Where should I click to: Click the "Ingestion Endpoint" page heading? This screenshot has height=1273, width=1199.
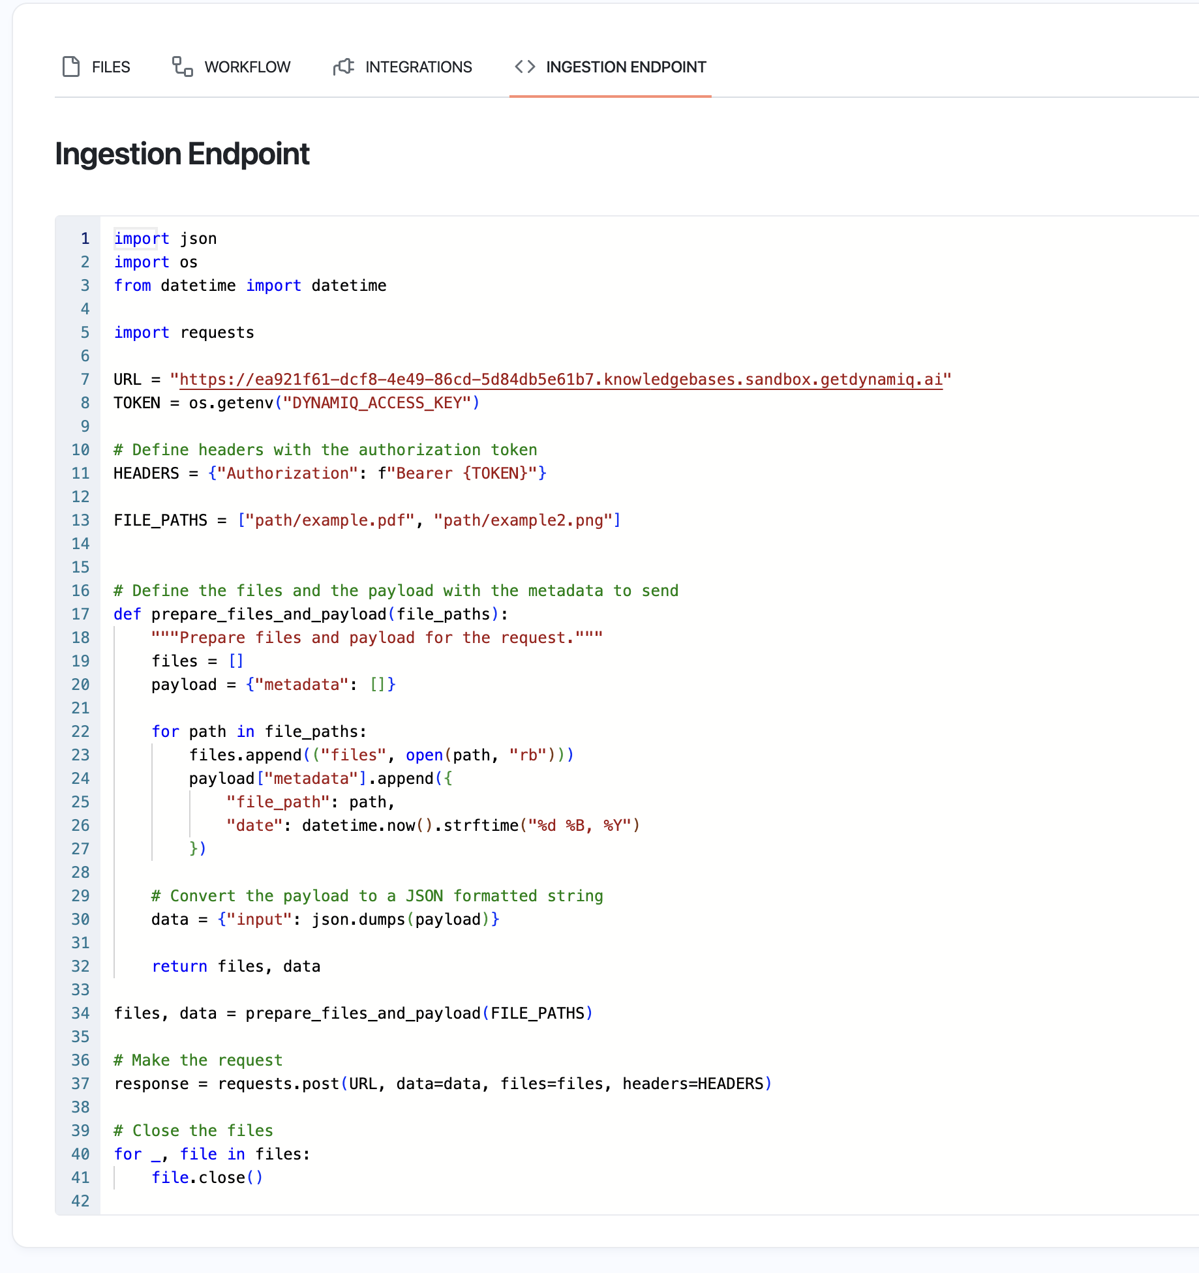point(182,154)
